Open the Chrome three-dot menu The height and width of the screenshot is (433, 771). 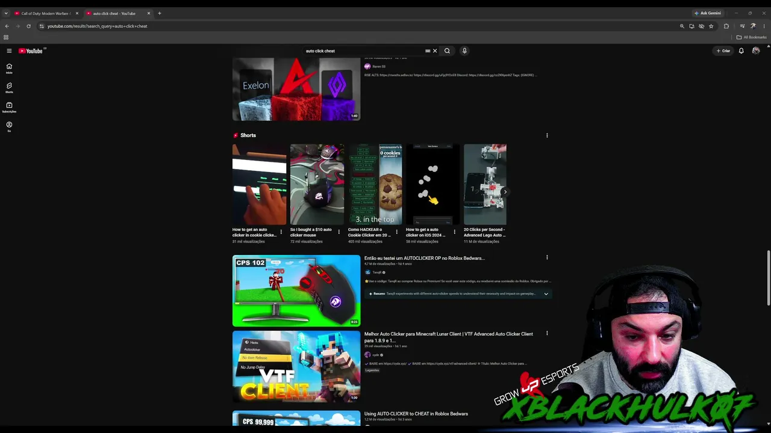click(x=764, y=26)
